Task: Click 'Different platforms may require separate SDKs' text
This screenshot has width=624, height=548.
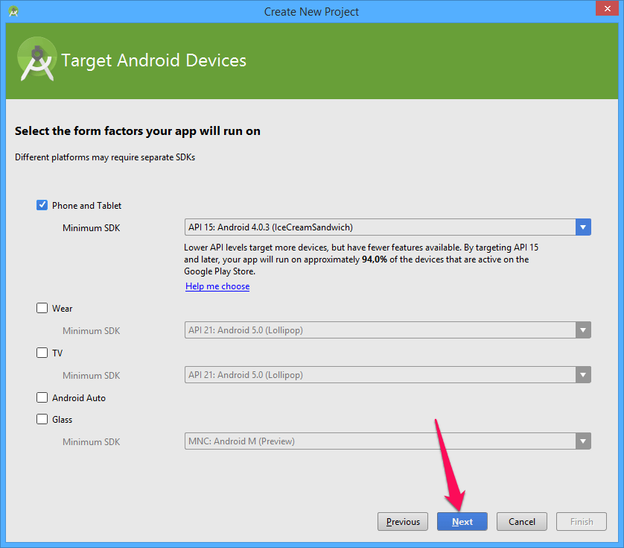Action: [x=105, y=157]
